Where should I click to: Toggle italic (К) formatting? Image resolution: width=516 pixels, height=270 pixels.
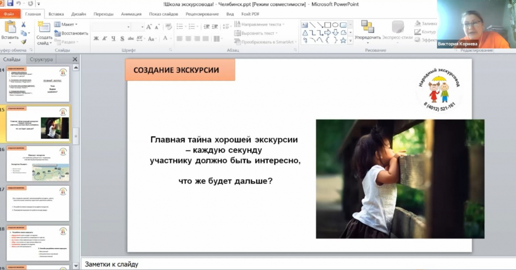tap(105, 39)
